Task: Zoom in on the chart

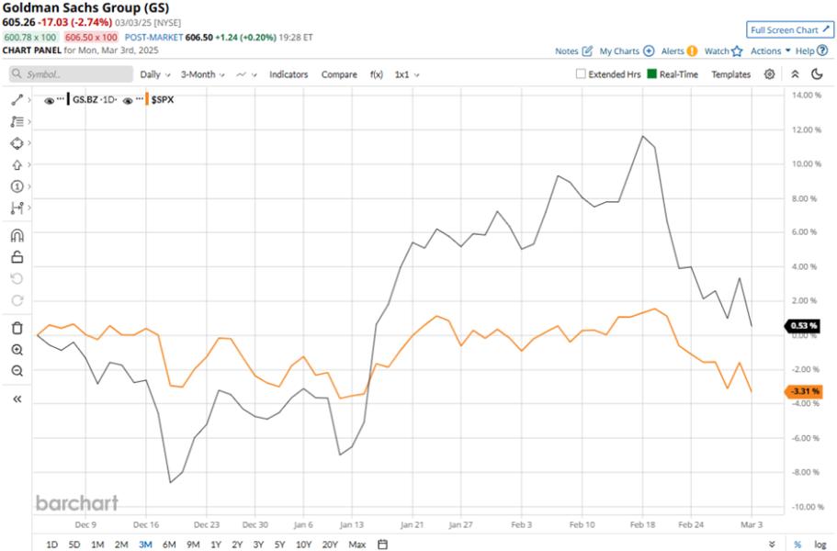Action: 17,350
